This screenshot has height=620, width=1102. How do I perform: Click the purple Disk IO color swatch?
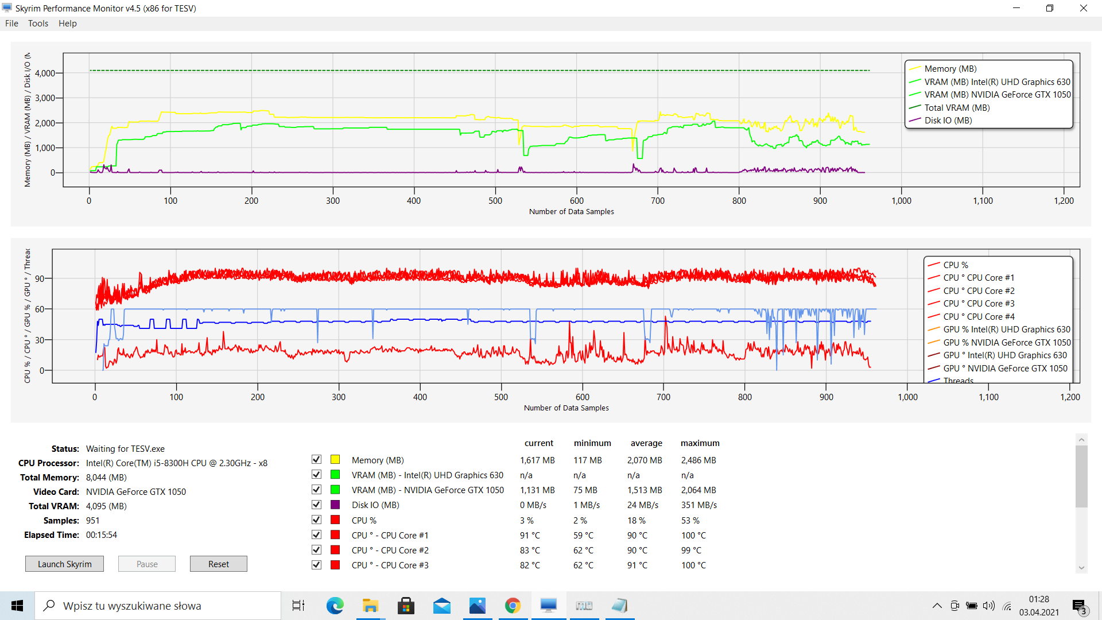click(335, 505)
